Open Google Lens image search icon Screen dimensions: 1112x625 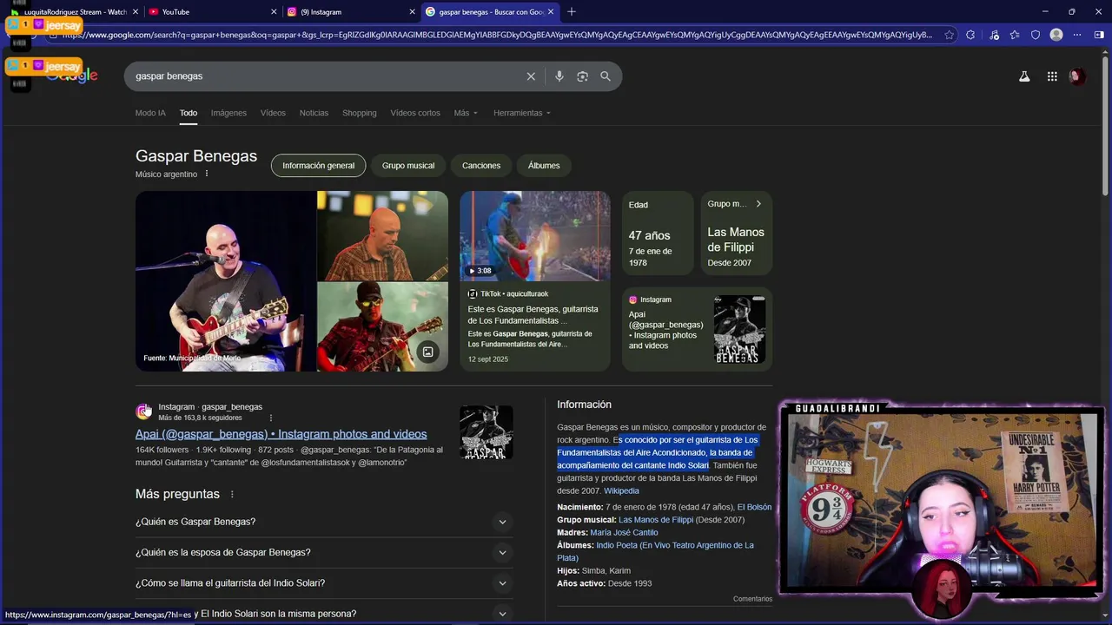pyautogui.click(x=582, y=76)
